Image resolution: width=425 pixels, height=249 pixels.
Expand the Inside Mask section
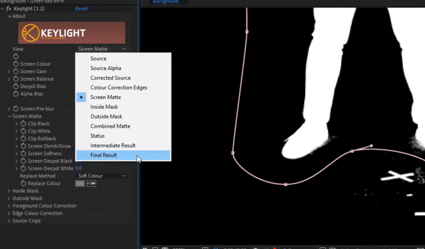[x=9, y=191]
